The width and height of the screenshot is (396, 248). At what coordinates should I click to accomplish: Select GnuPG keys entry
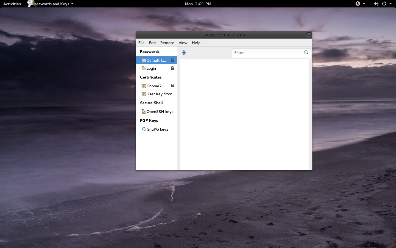[x=156, y=129]
